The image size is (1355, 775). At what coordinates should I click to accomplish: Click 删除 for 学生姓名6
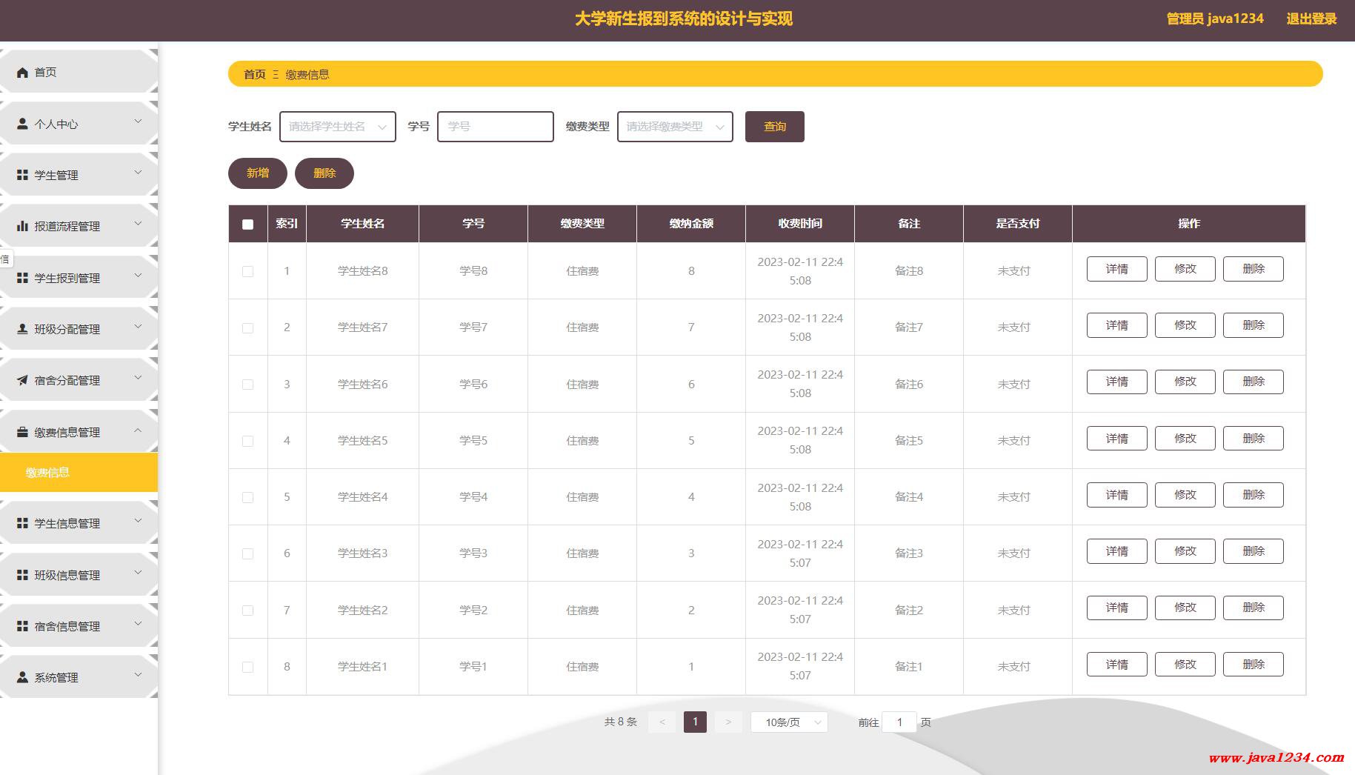click(1254, 382)
